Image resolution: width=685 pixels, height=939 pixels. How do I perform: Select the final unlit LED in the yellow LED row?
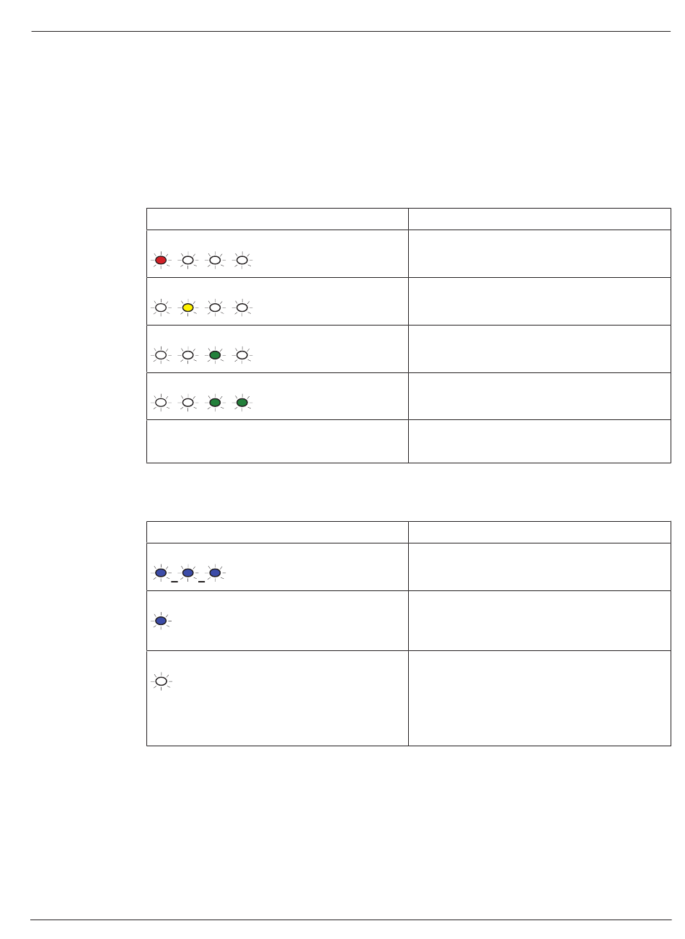[x=242, y=307]
